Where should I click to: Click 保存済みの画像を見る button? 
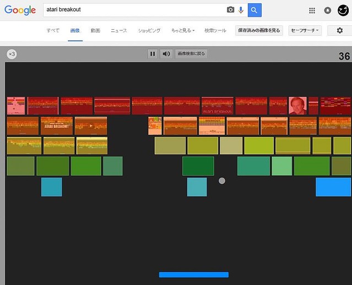[259, 31]
